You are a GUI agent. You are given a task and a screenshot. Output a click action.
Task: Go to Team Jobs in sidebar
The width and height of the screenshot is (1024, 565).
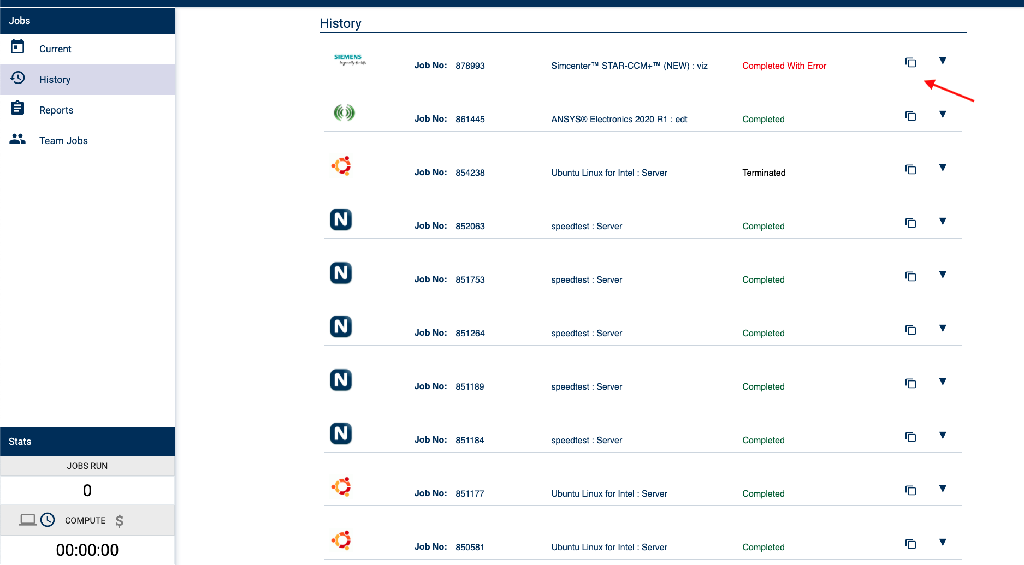tap(87, 141)
